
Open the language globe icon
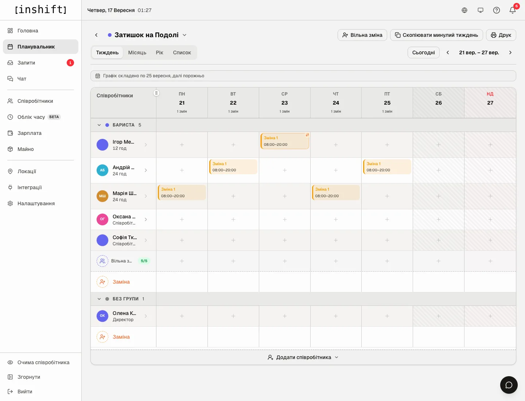(464, 10)
